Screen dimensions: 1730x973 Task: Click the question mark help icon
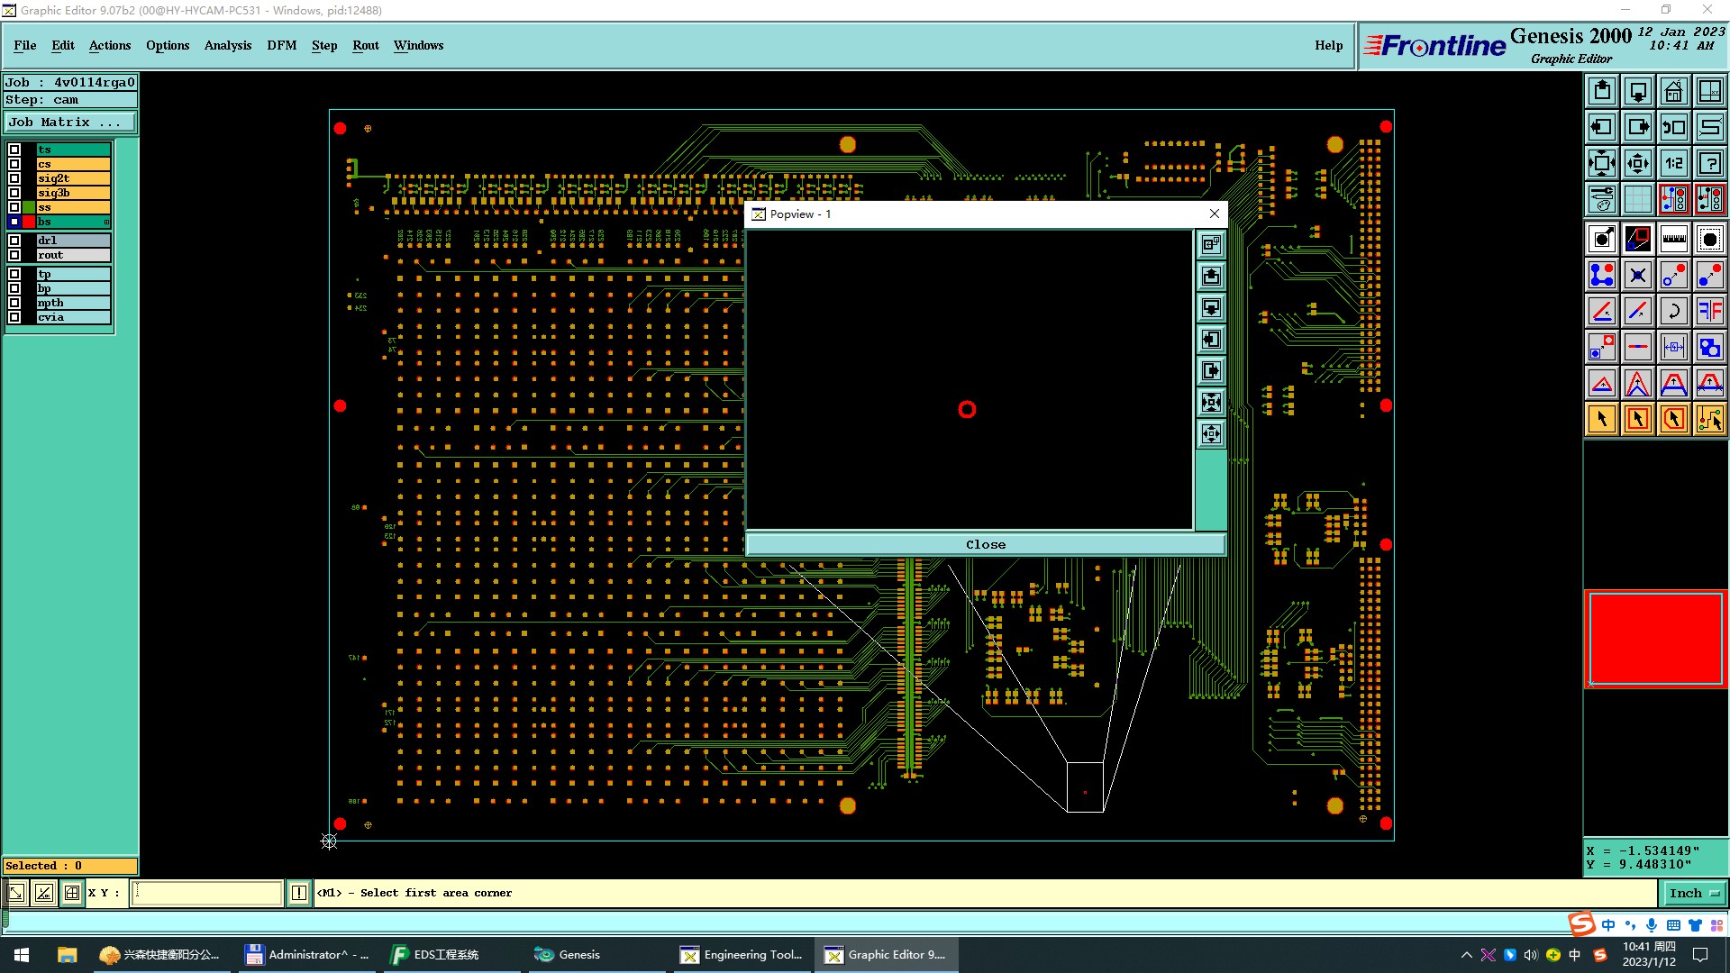(1709, 163)
